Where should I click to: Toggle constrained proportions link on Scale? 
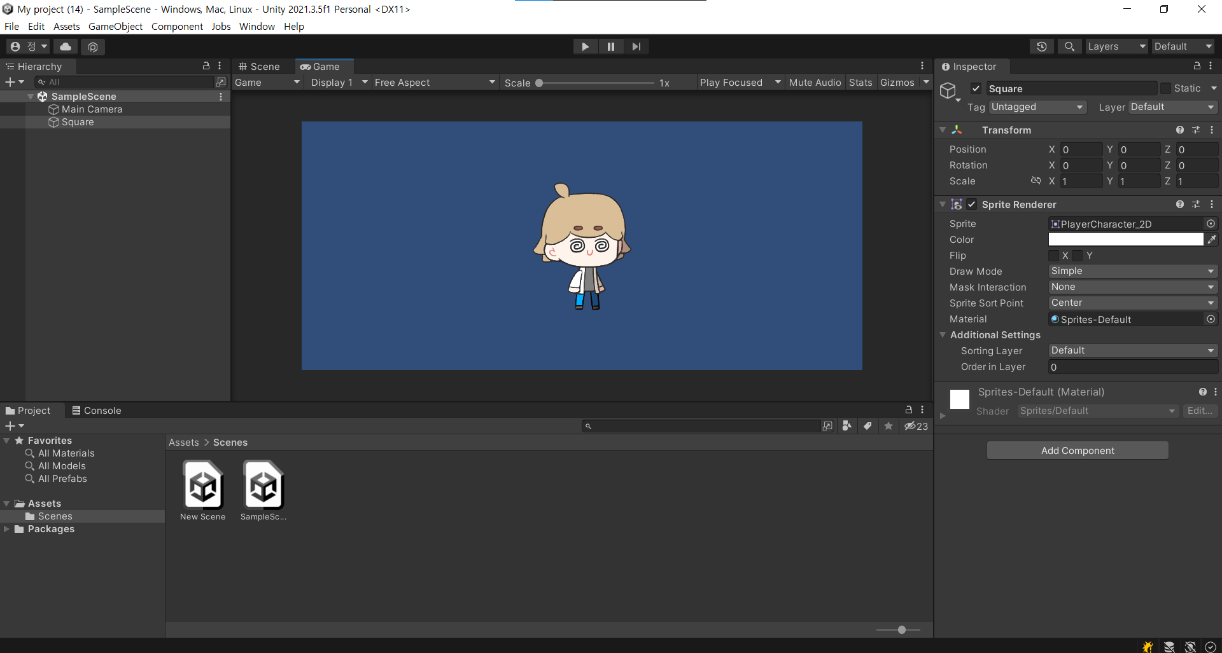(1036, 181)
